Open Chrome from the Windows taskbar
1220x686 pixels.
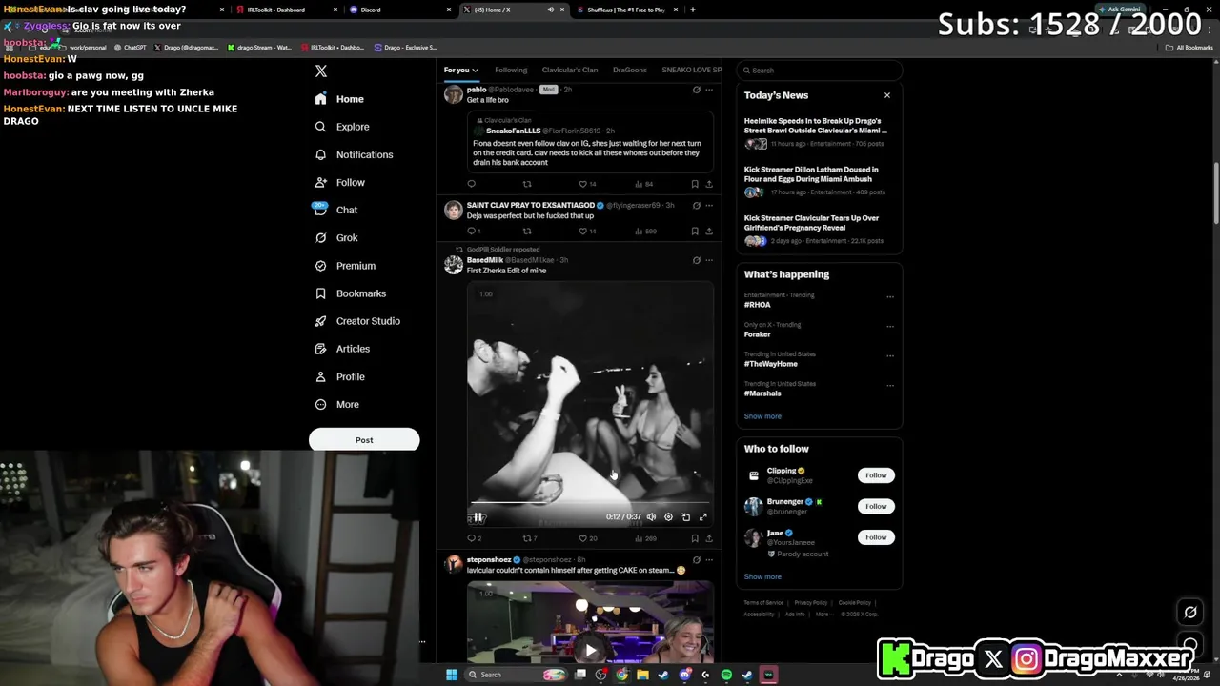pyautogui.click(x=621, y=675)
